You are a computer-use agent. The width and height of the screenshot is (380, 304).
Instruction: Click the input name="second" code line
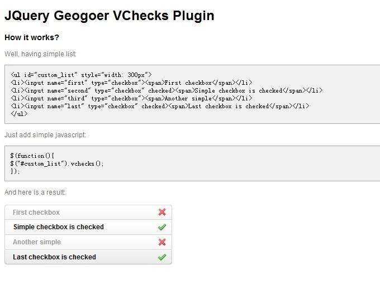click(167, 90)
